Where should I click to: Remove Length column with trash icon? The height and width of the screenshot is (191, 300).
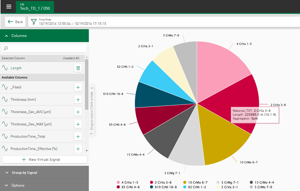[x=78, y=68]
